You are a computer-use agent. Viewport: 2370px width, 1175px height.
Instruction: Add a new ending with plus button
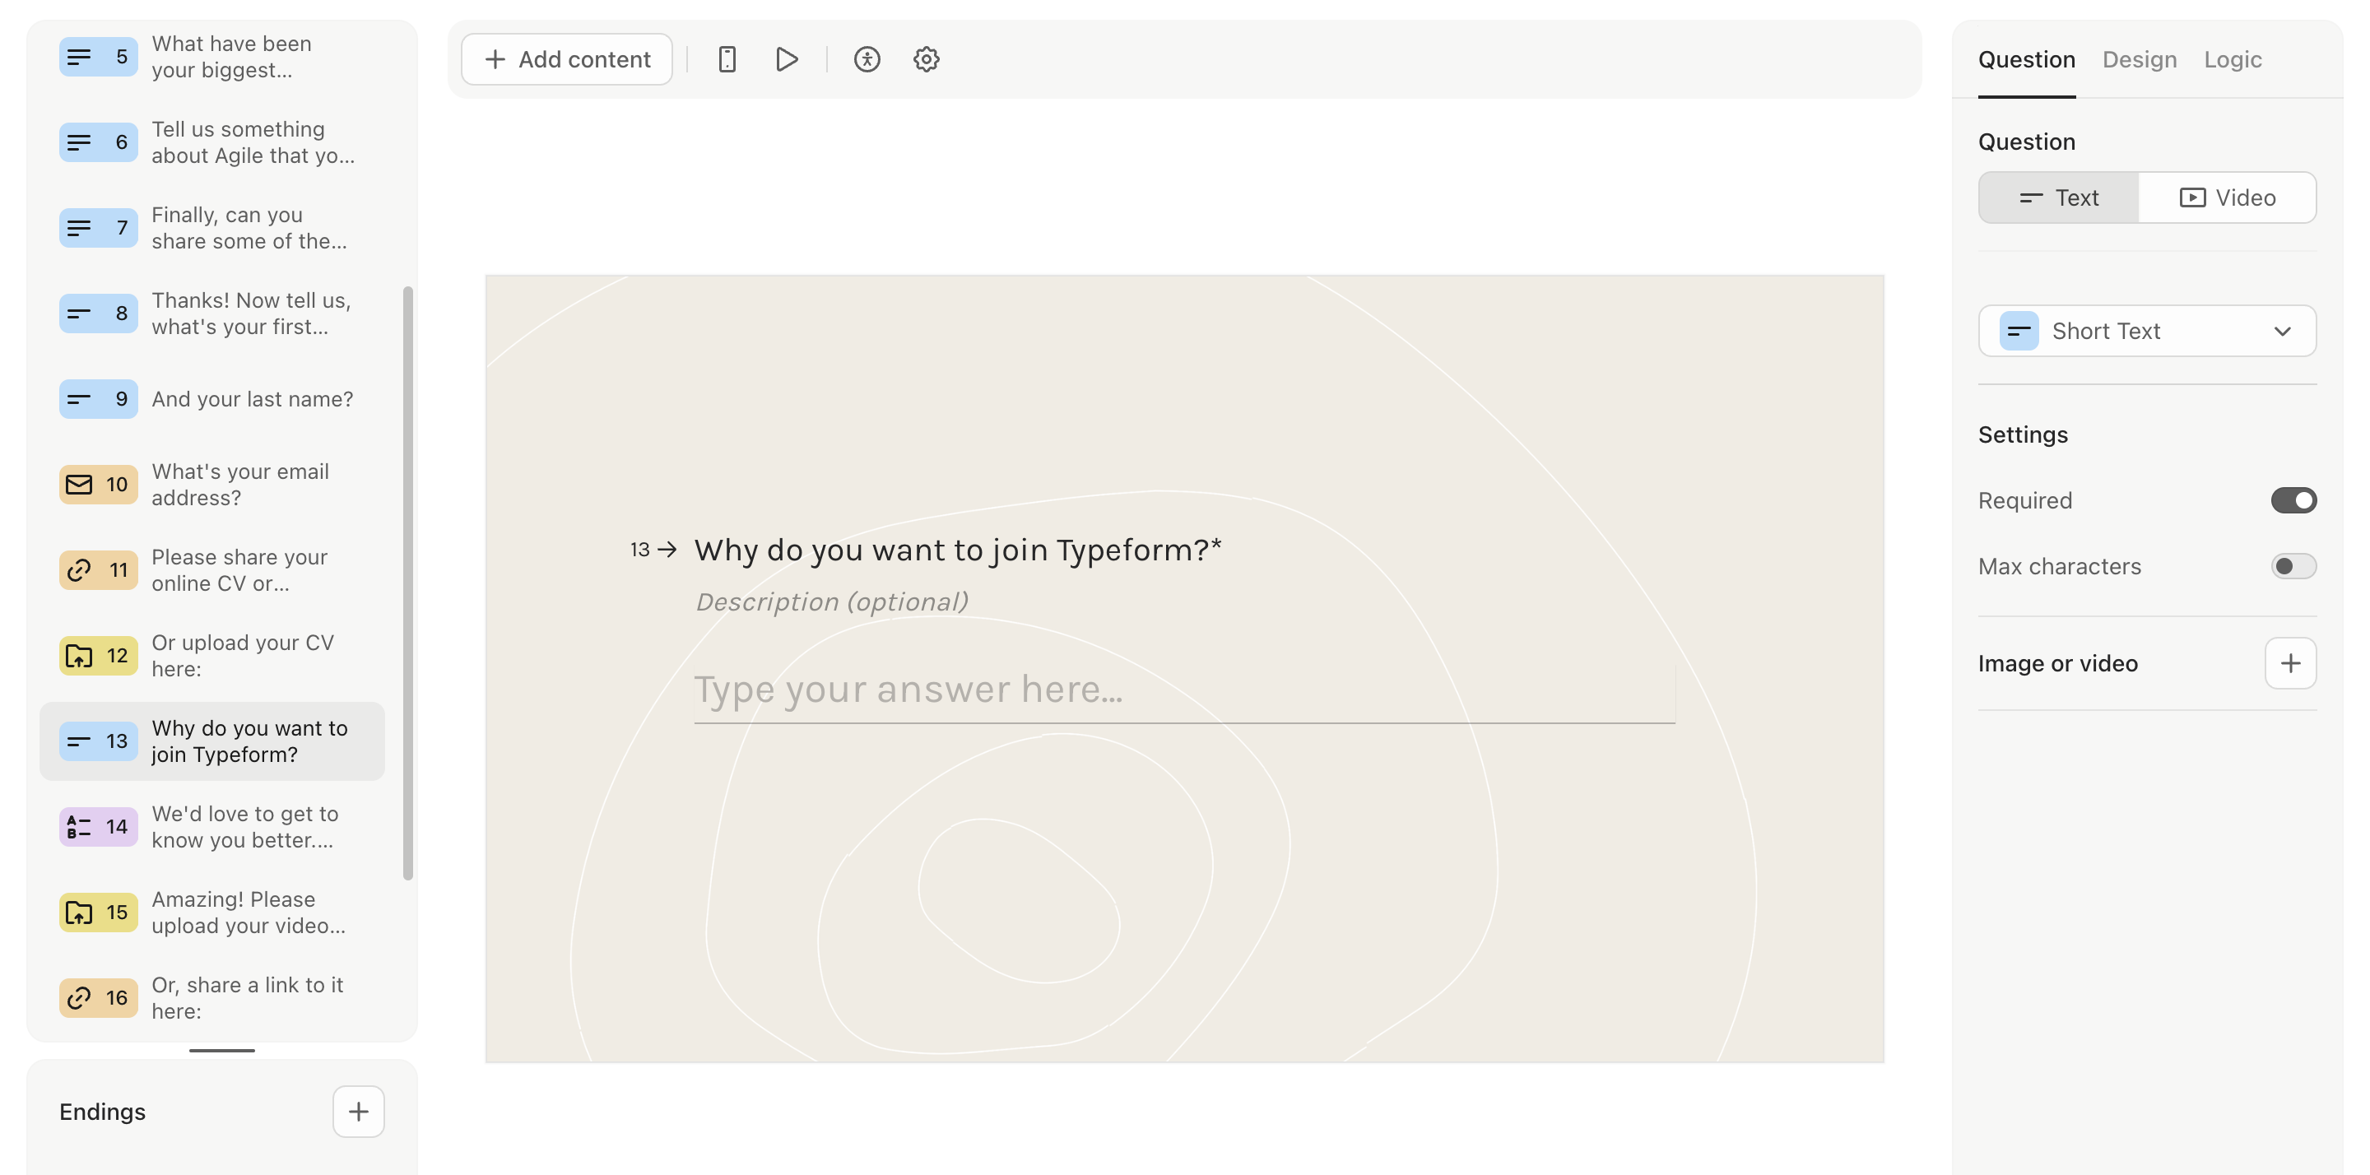coord(358,1112)
